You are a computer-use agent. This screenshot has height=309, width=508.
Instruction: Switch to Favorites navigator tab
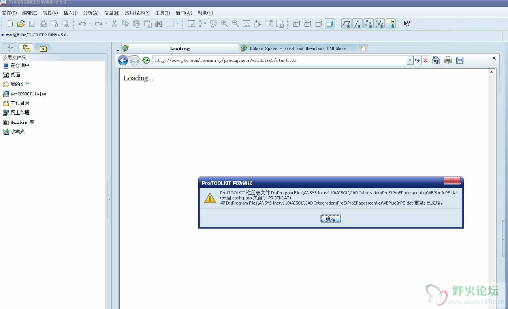pyautogui.click(x=43, y=48)
